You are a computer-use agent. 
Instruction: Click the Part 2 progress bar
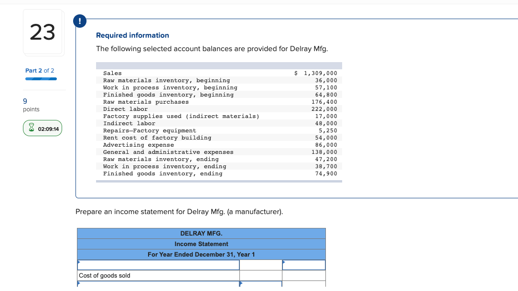41,78
